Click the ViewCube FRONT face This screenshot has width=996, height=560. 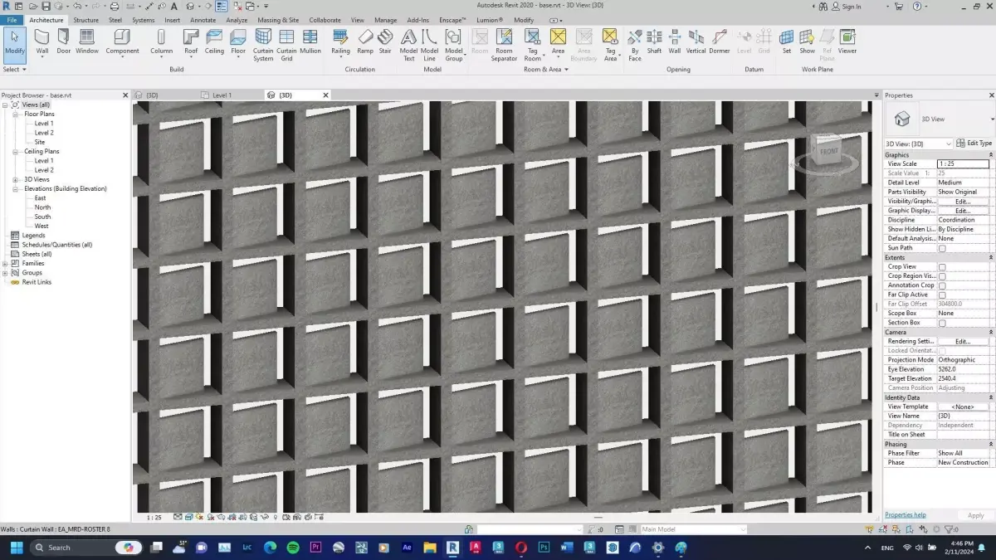click(828, 151)
